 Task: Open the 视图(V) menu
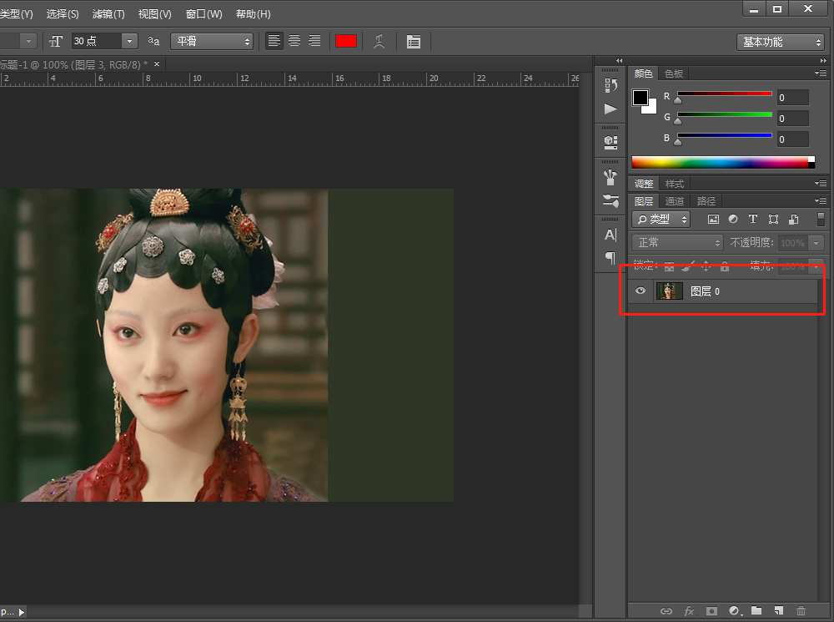tap(154, 14)
